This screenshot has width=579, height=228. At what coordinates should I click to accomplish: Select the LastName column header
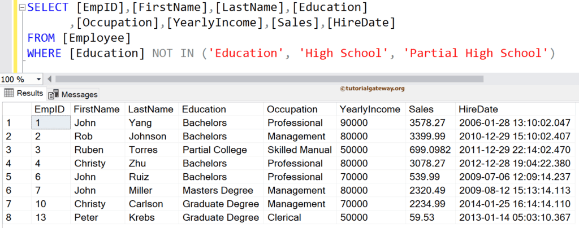pyautogui.click(x=152, y=109)
